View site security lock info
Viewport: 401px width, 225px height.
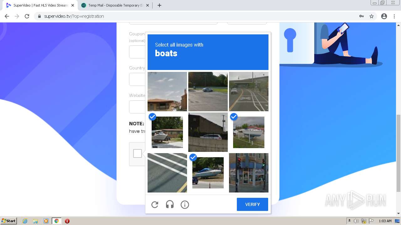(x=39, y=16)
